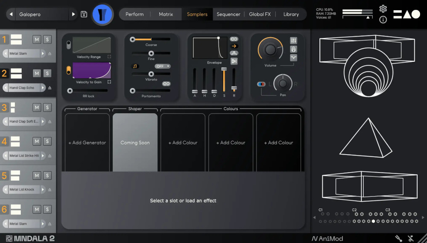Open the Vibrato OFF dropdown
Image resolution: width=427 pixels, height=243 pixels.
point(163,66)
